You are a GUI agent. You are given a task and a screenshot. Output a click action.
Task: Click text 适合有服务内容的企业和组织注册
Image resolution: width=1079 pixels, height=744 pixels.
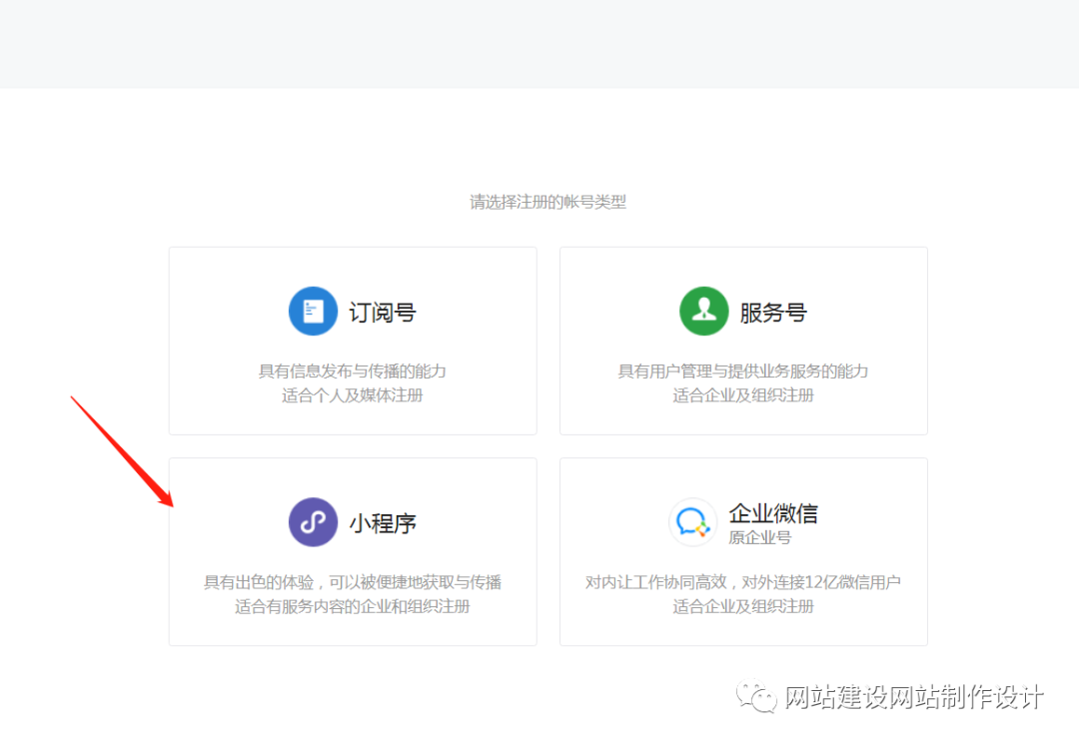coord(353,606)
